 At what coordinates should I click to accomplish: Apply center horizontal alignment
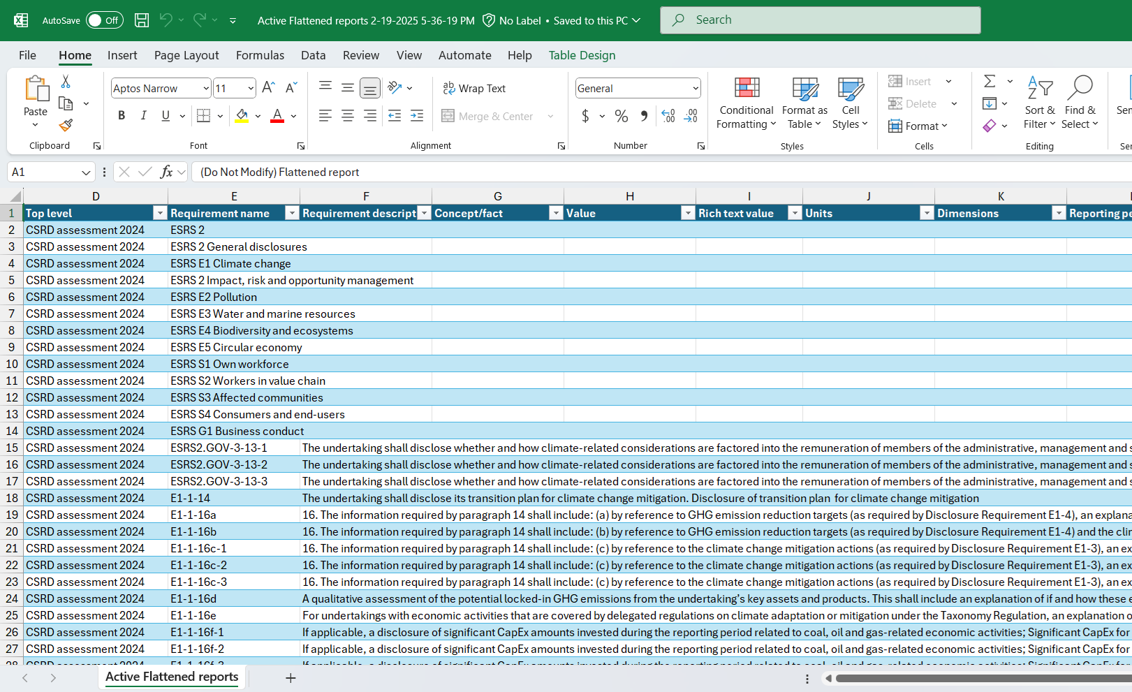(348, 116)
